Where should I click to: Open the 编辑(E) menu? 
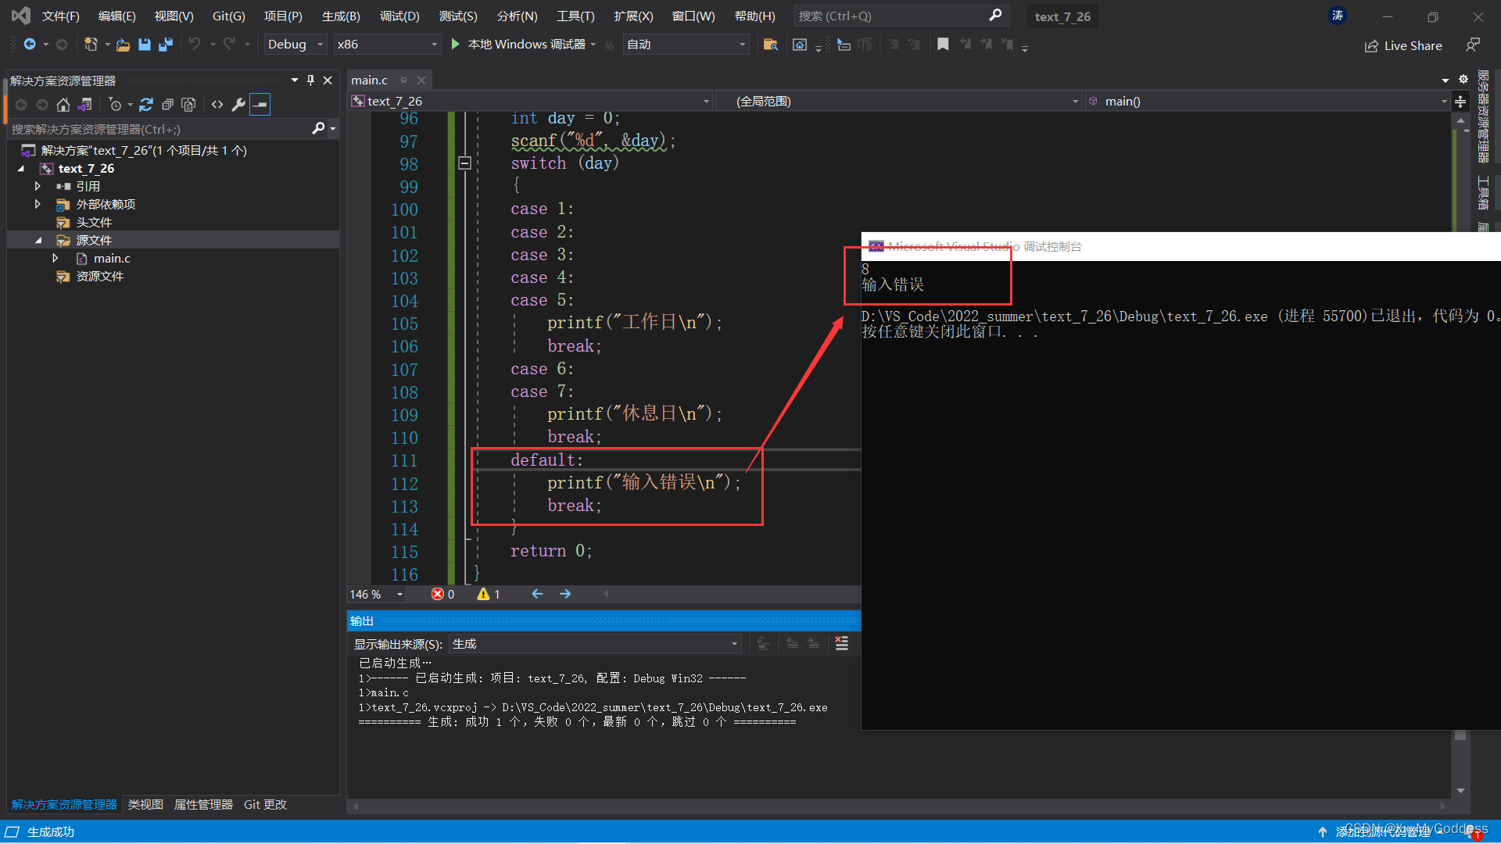[117, 16]
